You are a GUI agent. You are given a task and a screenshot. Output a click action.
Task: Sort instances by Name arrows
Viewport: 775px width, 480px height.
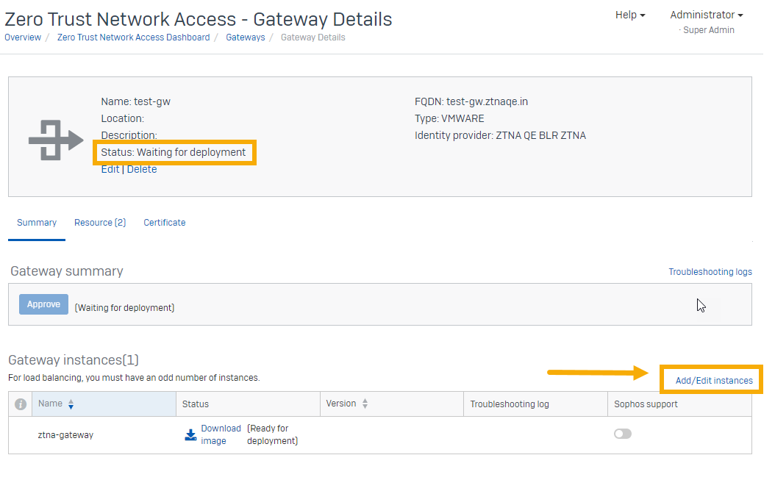[71, 404]
